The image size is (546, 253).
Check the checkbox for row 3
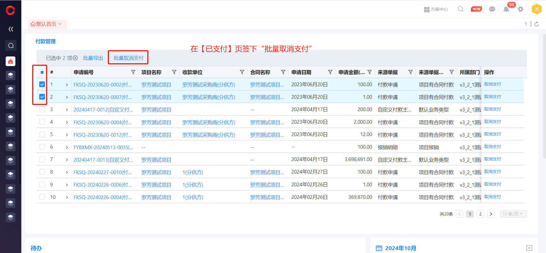(x=42, y=109)
